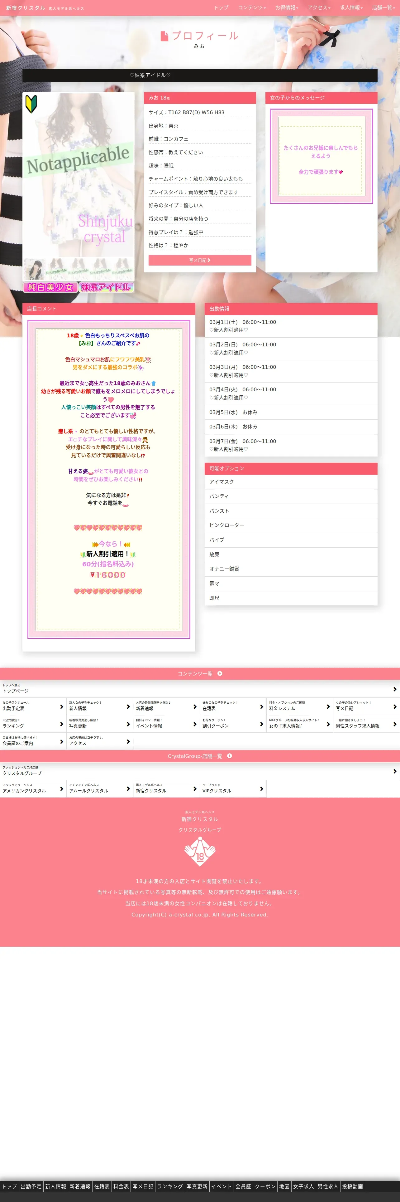Viewport: 400px width, 1202px height.
Task: Click the down-arrow icon next to コンテンツ一覧
Action: coord(220,673)
